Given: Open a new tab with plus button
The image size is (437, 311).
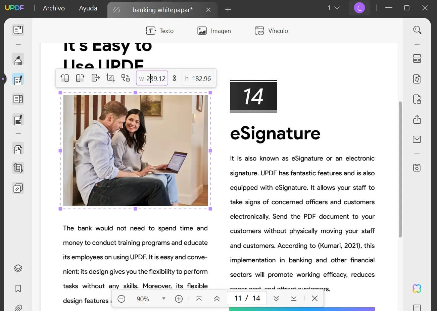Looking at the screenshot, I should (228, 10).
